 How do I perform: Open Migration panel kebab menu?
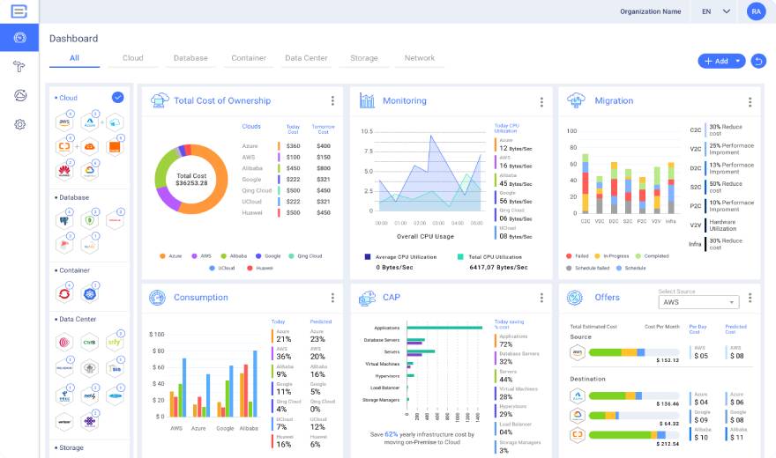coord(750,102)
